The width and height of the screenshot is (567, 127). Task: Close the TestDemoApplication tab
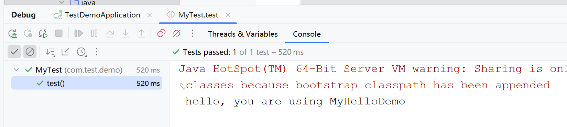150,15
